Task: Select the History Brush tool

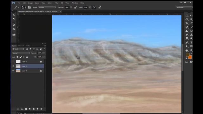Action: (x=191, y=31)
